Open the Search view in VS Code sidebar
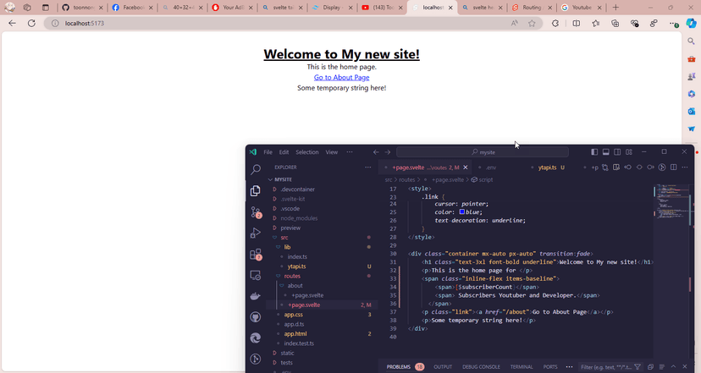This screenshot has width=701, height=373. click(255, 170)
